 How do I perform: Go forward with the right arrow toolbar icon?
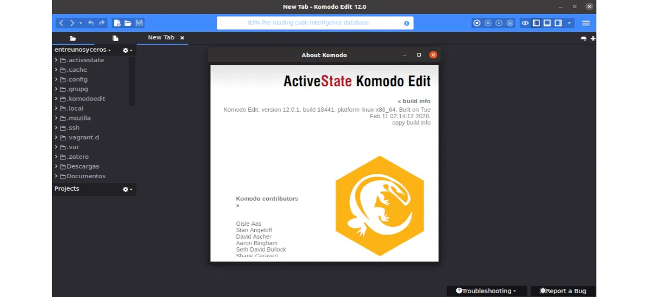[72, 23]
